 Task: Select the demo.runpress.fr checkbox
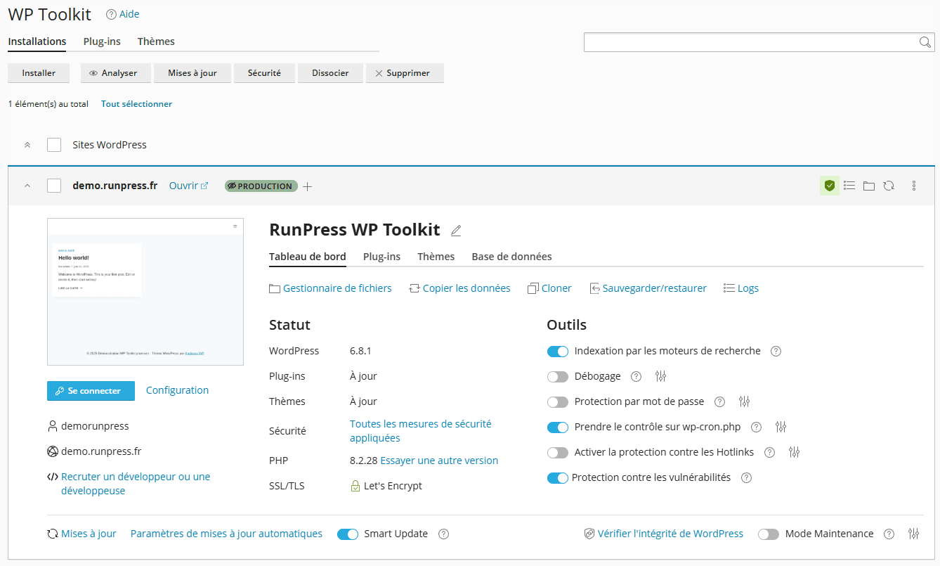point(54,186)
